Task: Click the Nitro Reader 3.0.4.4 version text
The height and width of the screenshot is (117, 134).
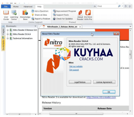Action: (78, 41)
